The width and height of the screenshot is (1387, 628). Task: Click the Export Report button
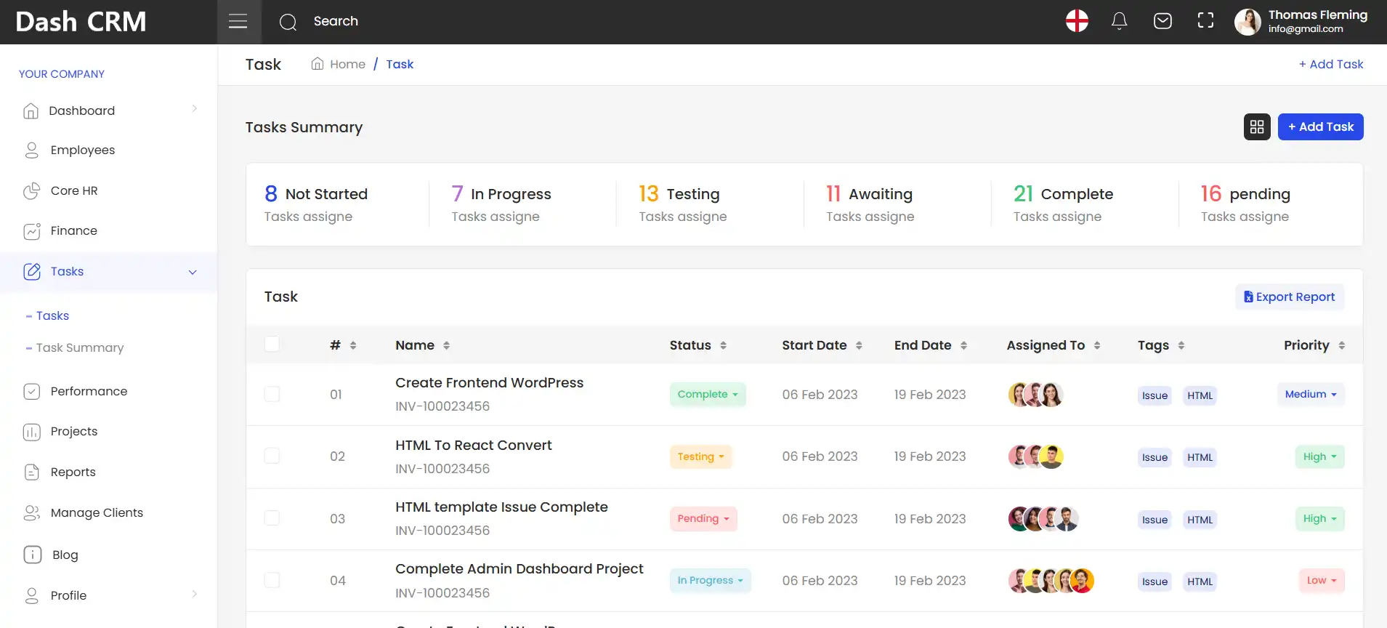[x=1290, y=297]
